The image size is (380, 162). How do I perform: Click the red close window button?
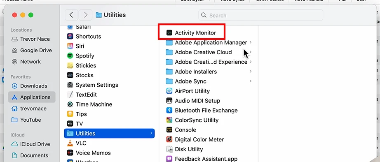(14, 15)
